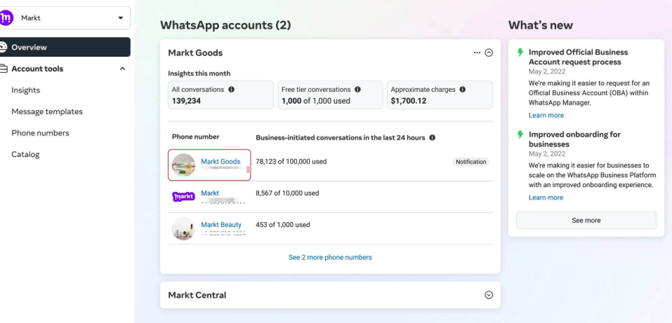Open the Catalog section
The width and height of the screenshot is (672, 323).
(26, 154)
